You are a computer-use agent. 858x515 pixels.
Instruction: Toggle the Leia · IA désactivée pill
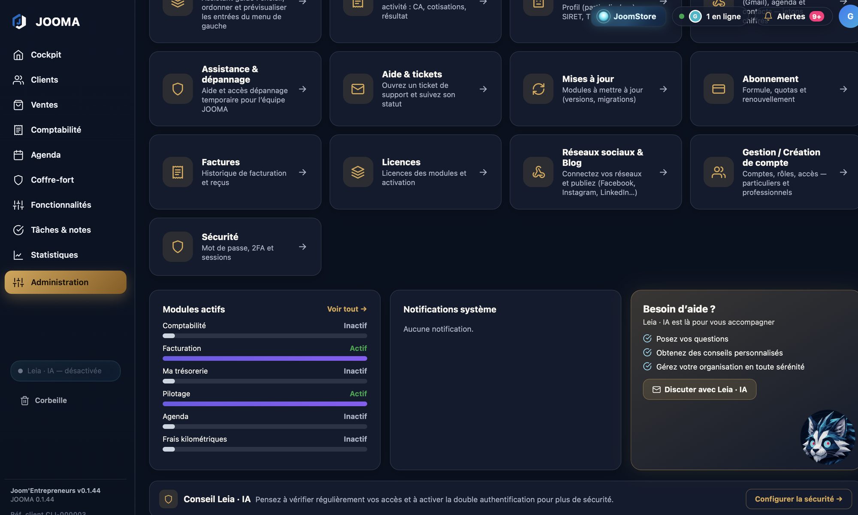pos(65,371)
